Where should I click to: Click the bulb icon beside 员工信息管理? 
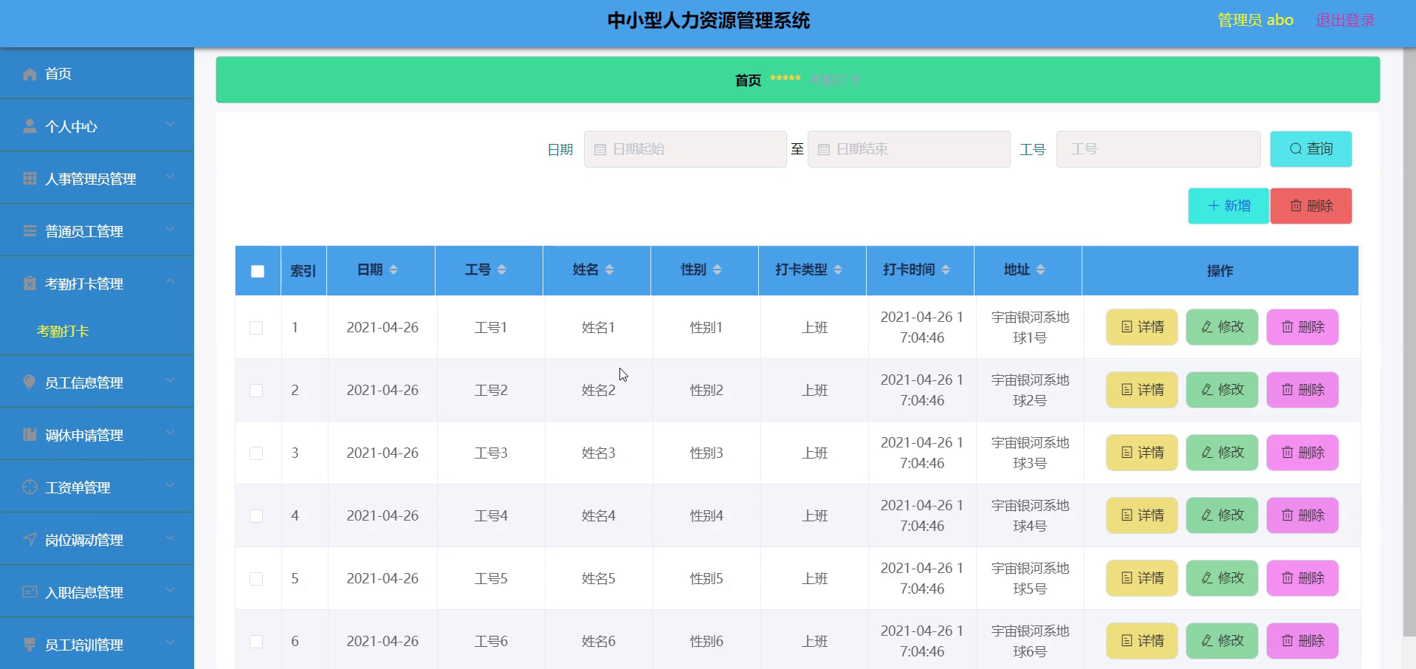[30, 382]
